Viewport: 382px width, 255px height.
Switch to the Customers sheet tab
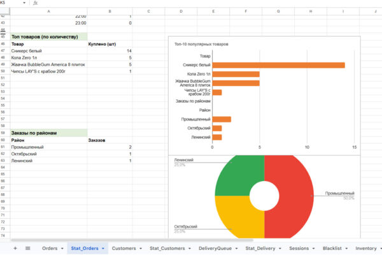(x=124, y=248)
